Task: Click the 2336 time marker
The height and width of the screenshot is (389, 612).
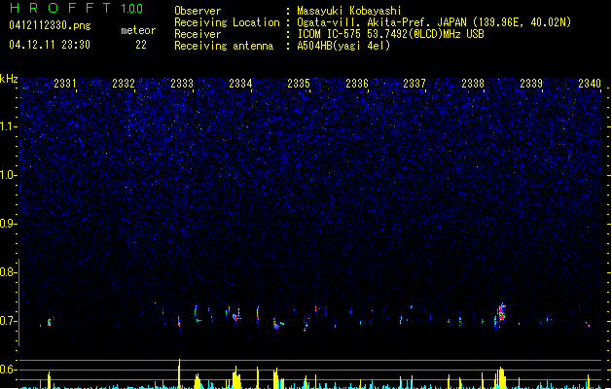Action: pyautogui.click(x=357, y=84)
